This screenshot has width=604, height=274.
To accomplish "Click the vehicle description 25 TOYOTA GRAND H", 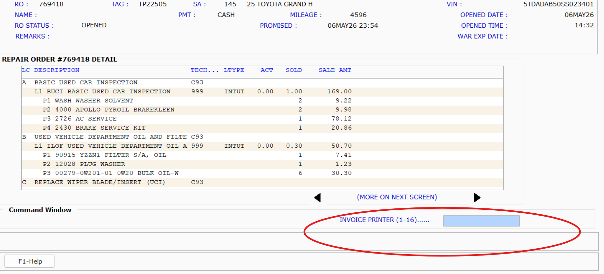I will [280, 4].
